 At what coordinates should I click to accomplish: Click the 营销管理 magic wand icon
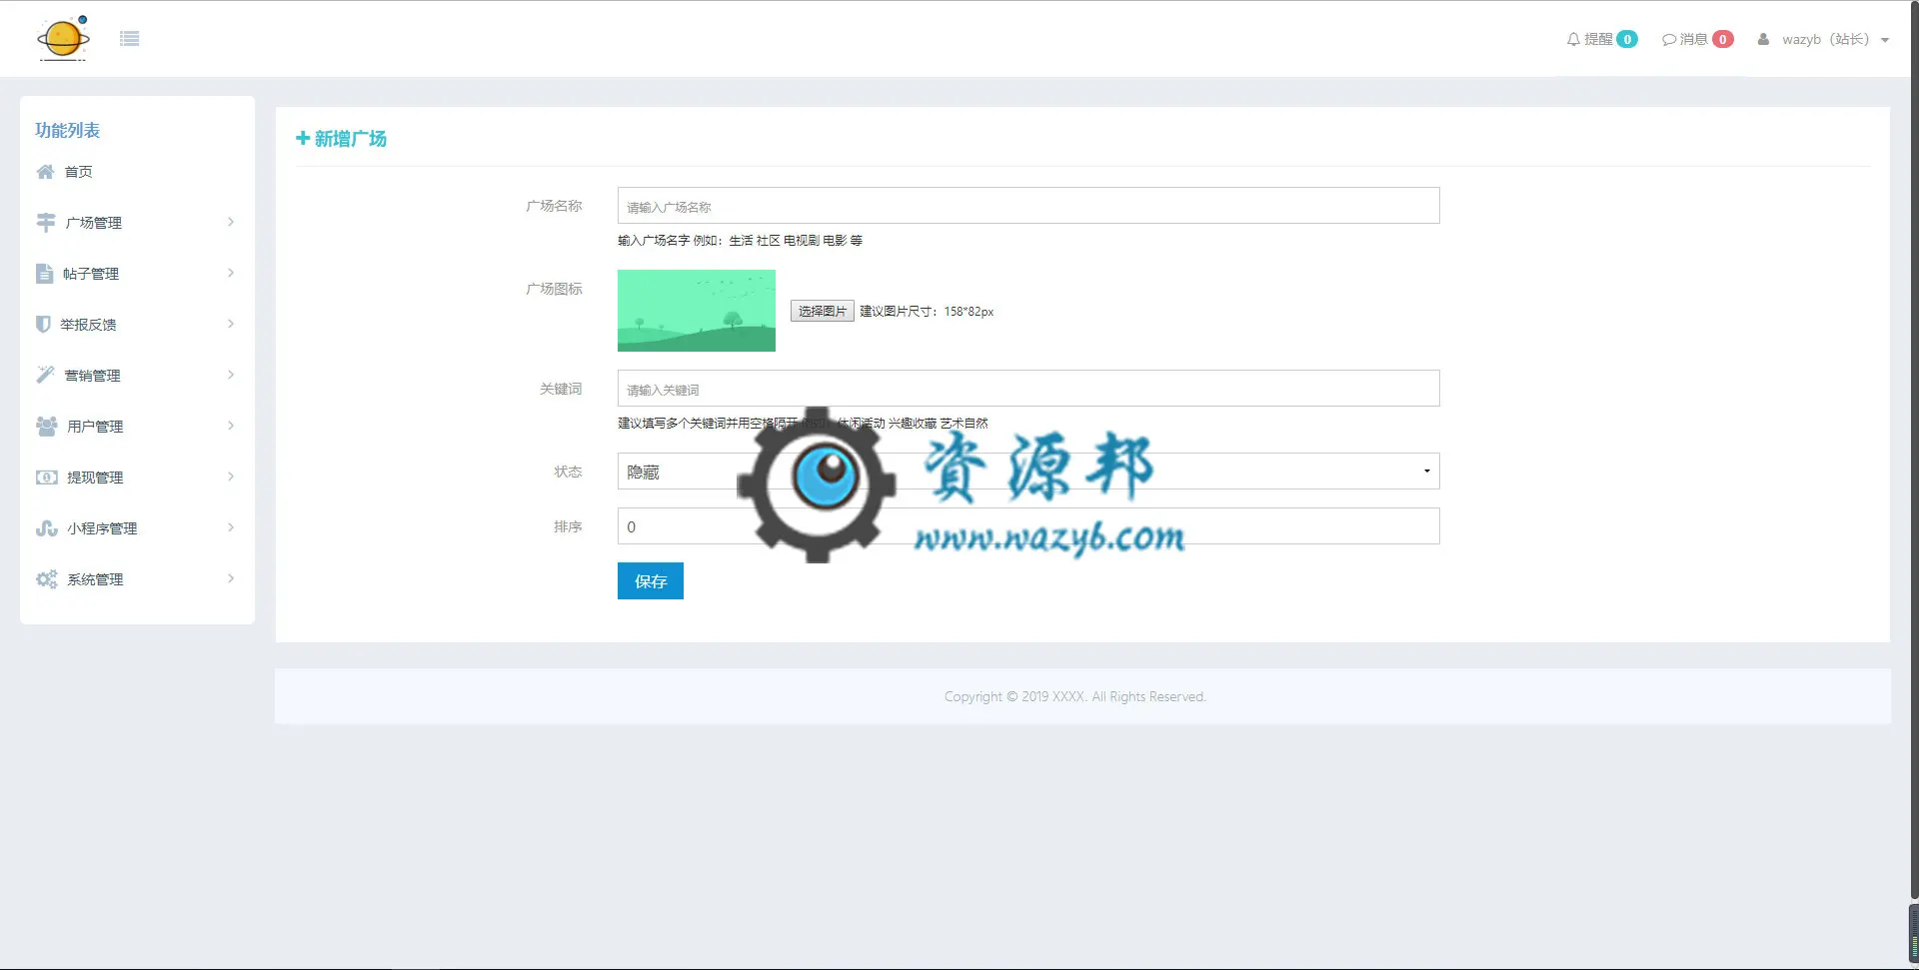45,375
